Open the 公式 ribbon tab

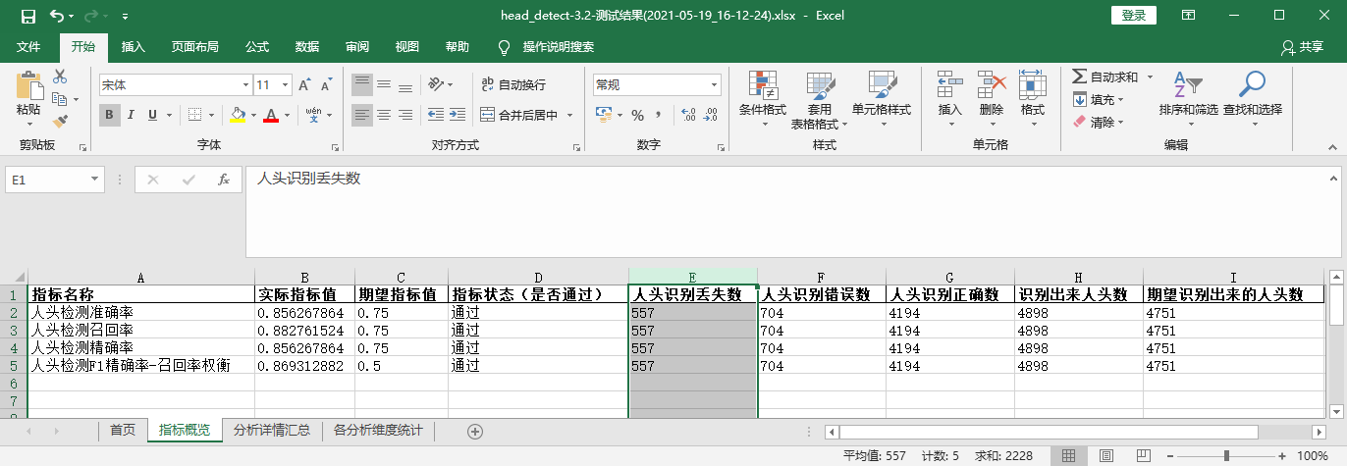point(257,47)
